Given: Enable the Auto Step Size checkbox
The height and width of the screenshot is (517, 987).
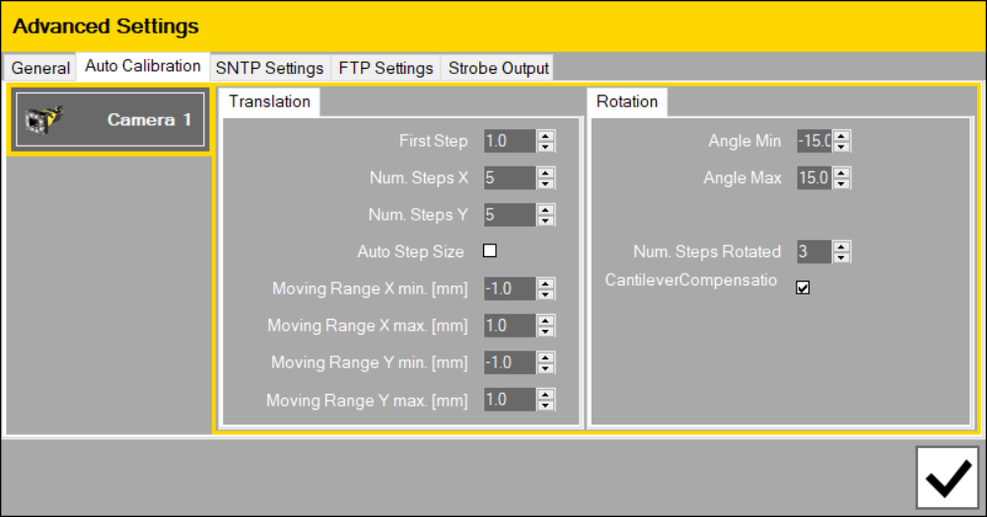Looking at the screenshot, I should pyautogui.click(x=490, y=251).
